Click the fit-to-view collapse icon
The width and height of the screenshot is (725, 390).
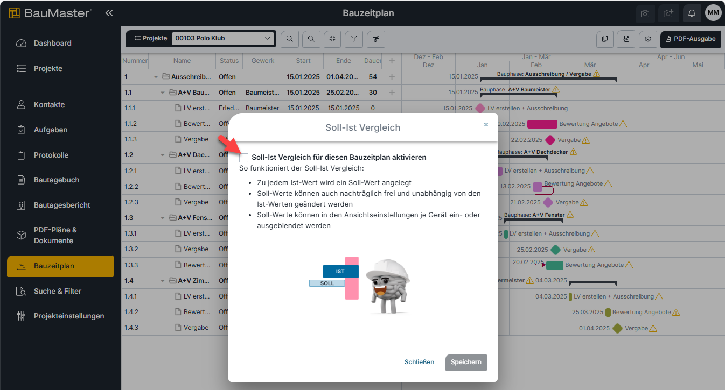[332, 38]
